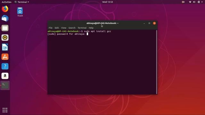The height and width of the screenshot is (115, 205).
Task: Expand the system menu arrow
Action: coord(202,2)
